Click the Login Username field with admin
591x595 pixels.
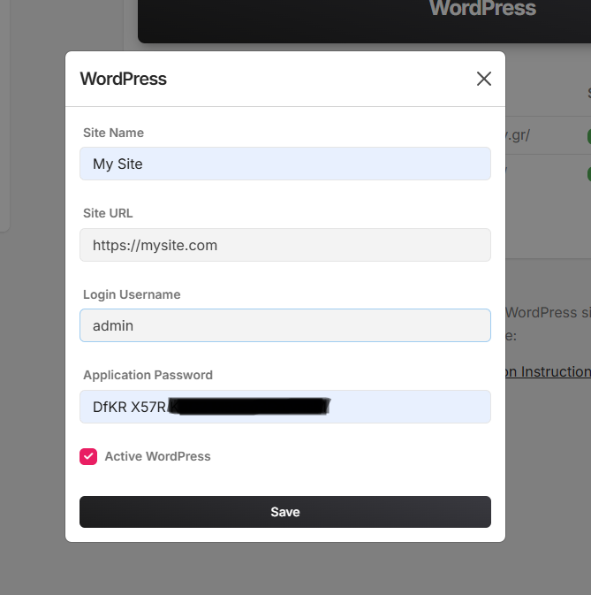pos(285,325)
